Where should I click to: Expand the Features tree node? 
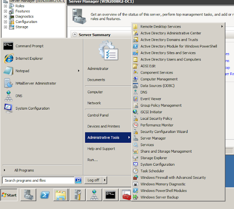(x=5, y=11)
